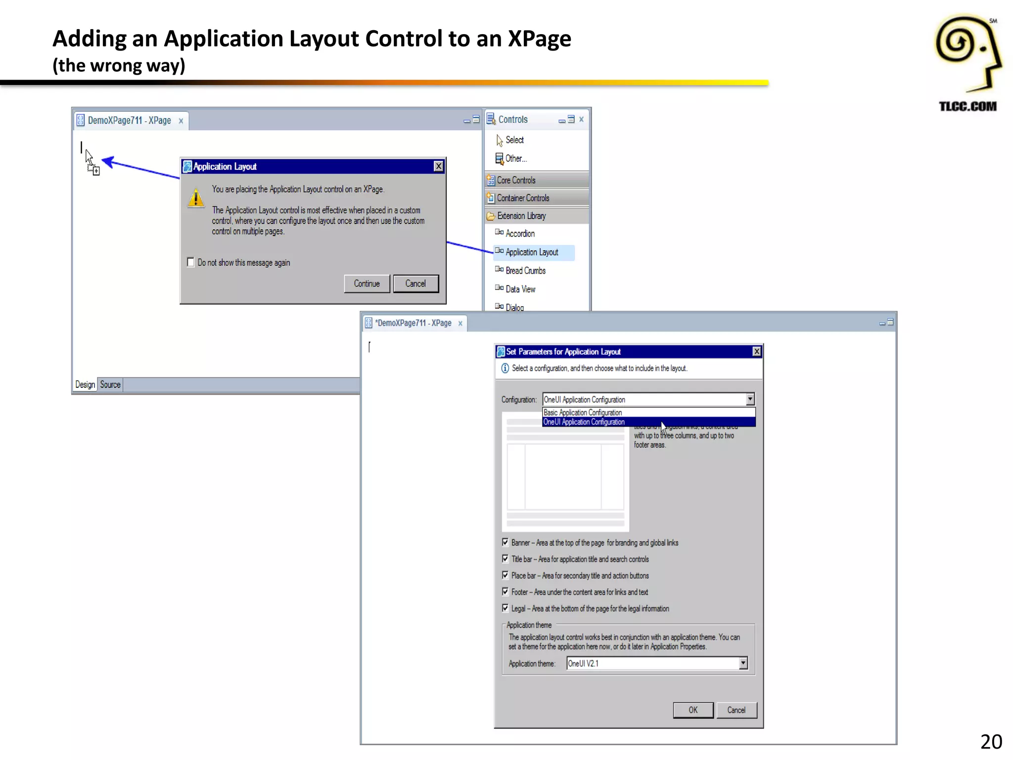This screenshot has width=1013, height=760.
Task: Toggle the Banner area checkbox
Action: click(505, 542)
